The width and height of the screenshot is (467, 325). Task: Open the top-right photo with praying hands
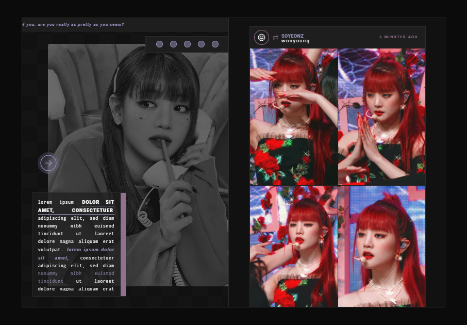coord(382,117)
